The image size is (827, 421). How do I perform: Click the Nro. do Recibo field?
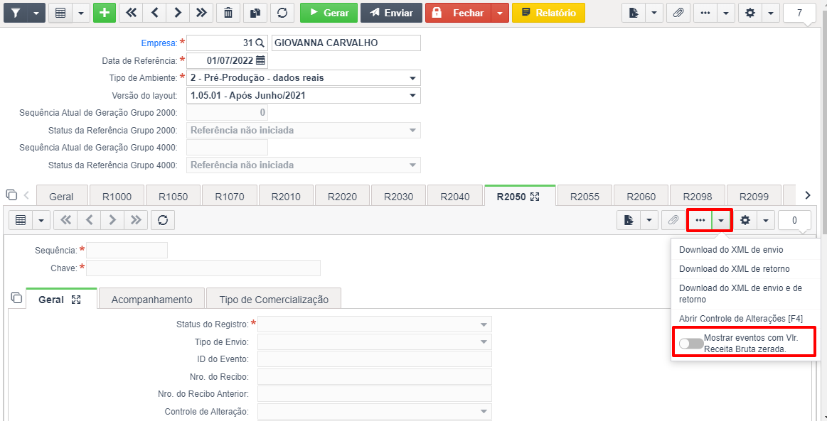pyautogui.click(x=375, y=377)
